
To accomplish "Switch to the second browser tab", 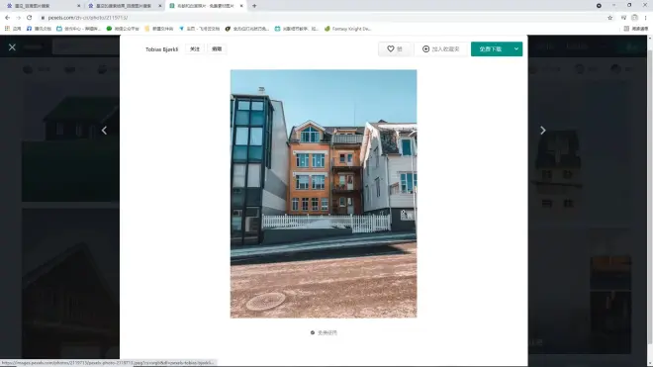I will [124, 6].
